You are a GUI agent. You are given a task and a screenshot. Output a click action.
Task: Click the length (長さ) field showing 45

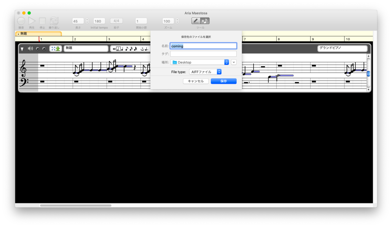[78, 21]
